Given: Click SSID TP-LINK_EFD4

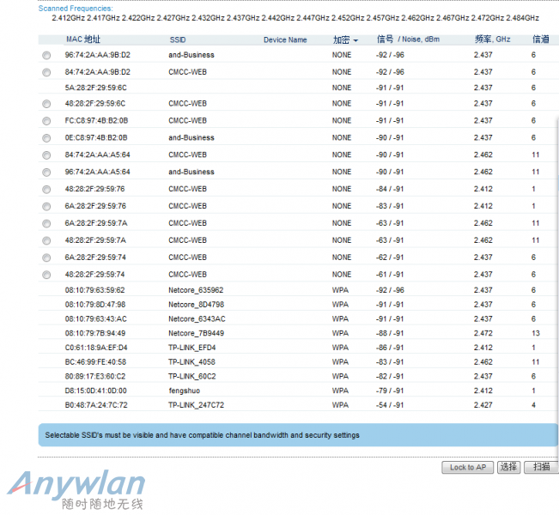Looking at the screenshot, I should 192,348.
